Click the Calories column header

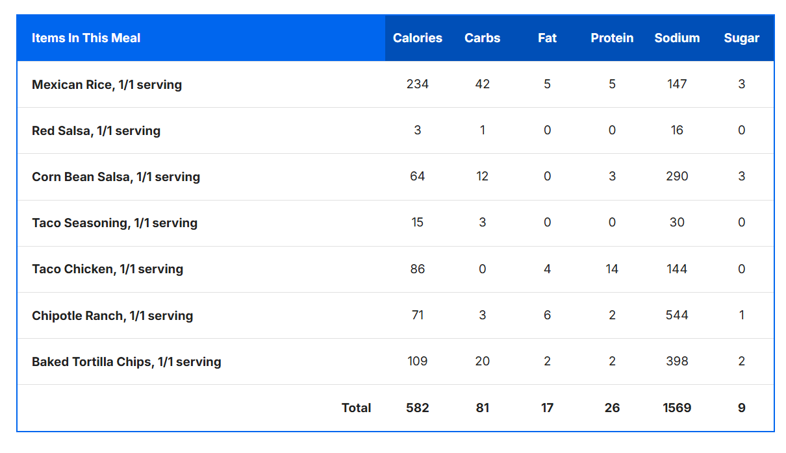417,38
